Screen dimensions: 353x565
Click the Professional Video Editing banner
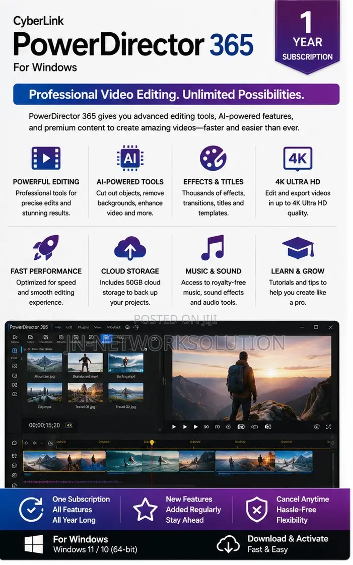[x=176, y=94]
